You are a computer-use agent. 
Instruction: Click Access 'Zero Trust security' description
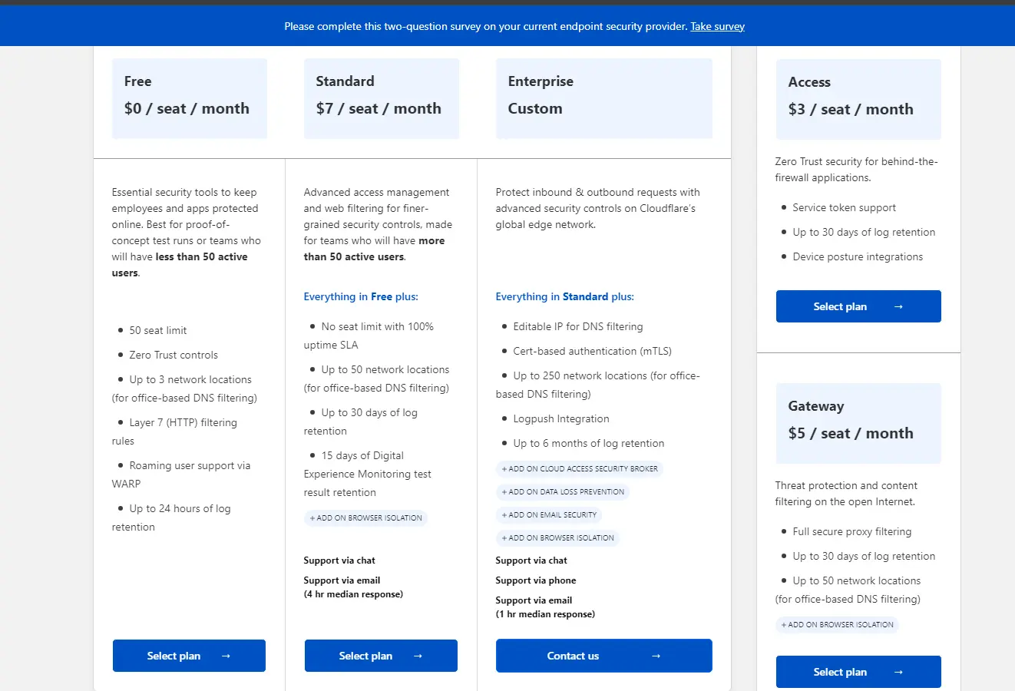click(857, 170)
